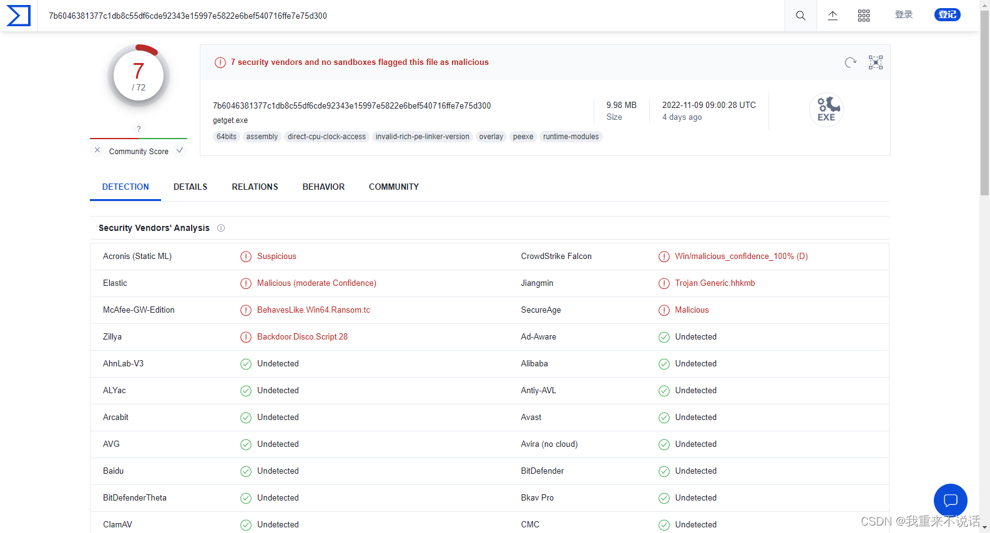The image size is (990, 533).
Task: Click the EXE file type icon
Action: click(826, 110)
